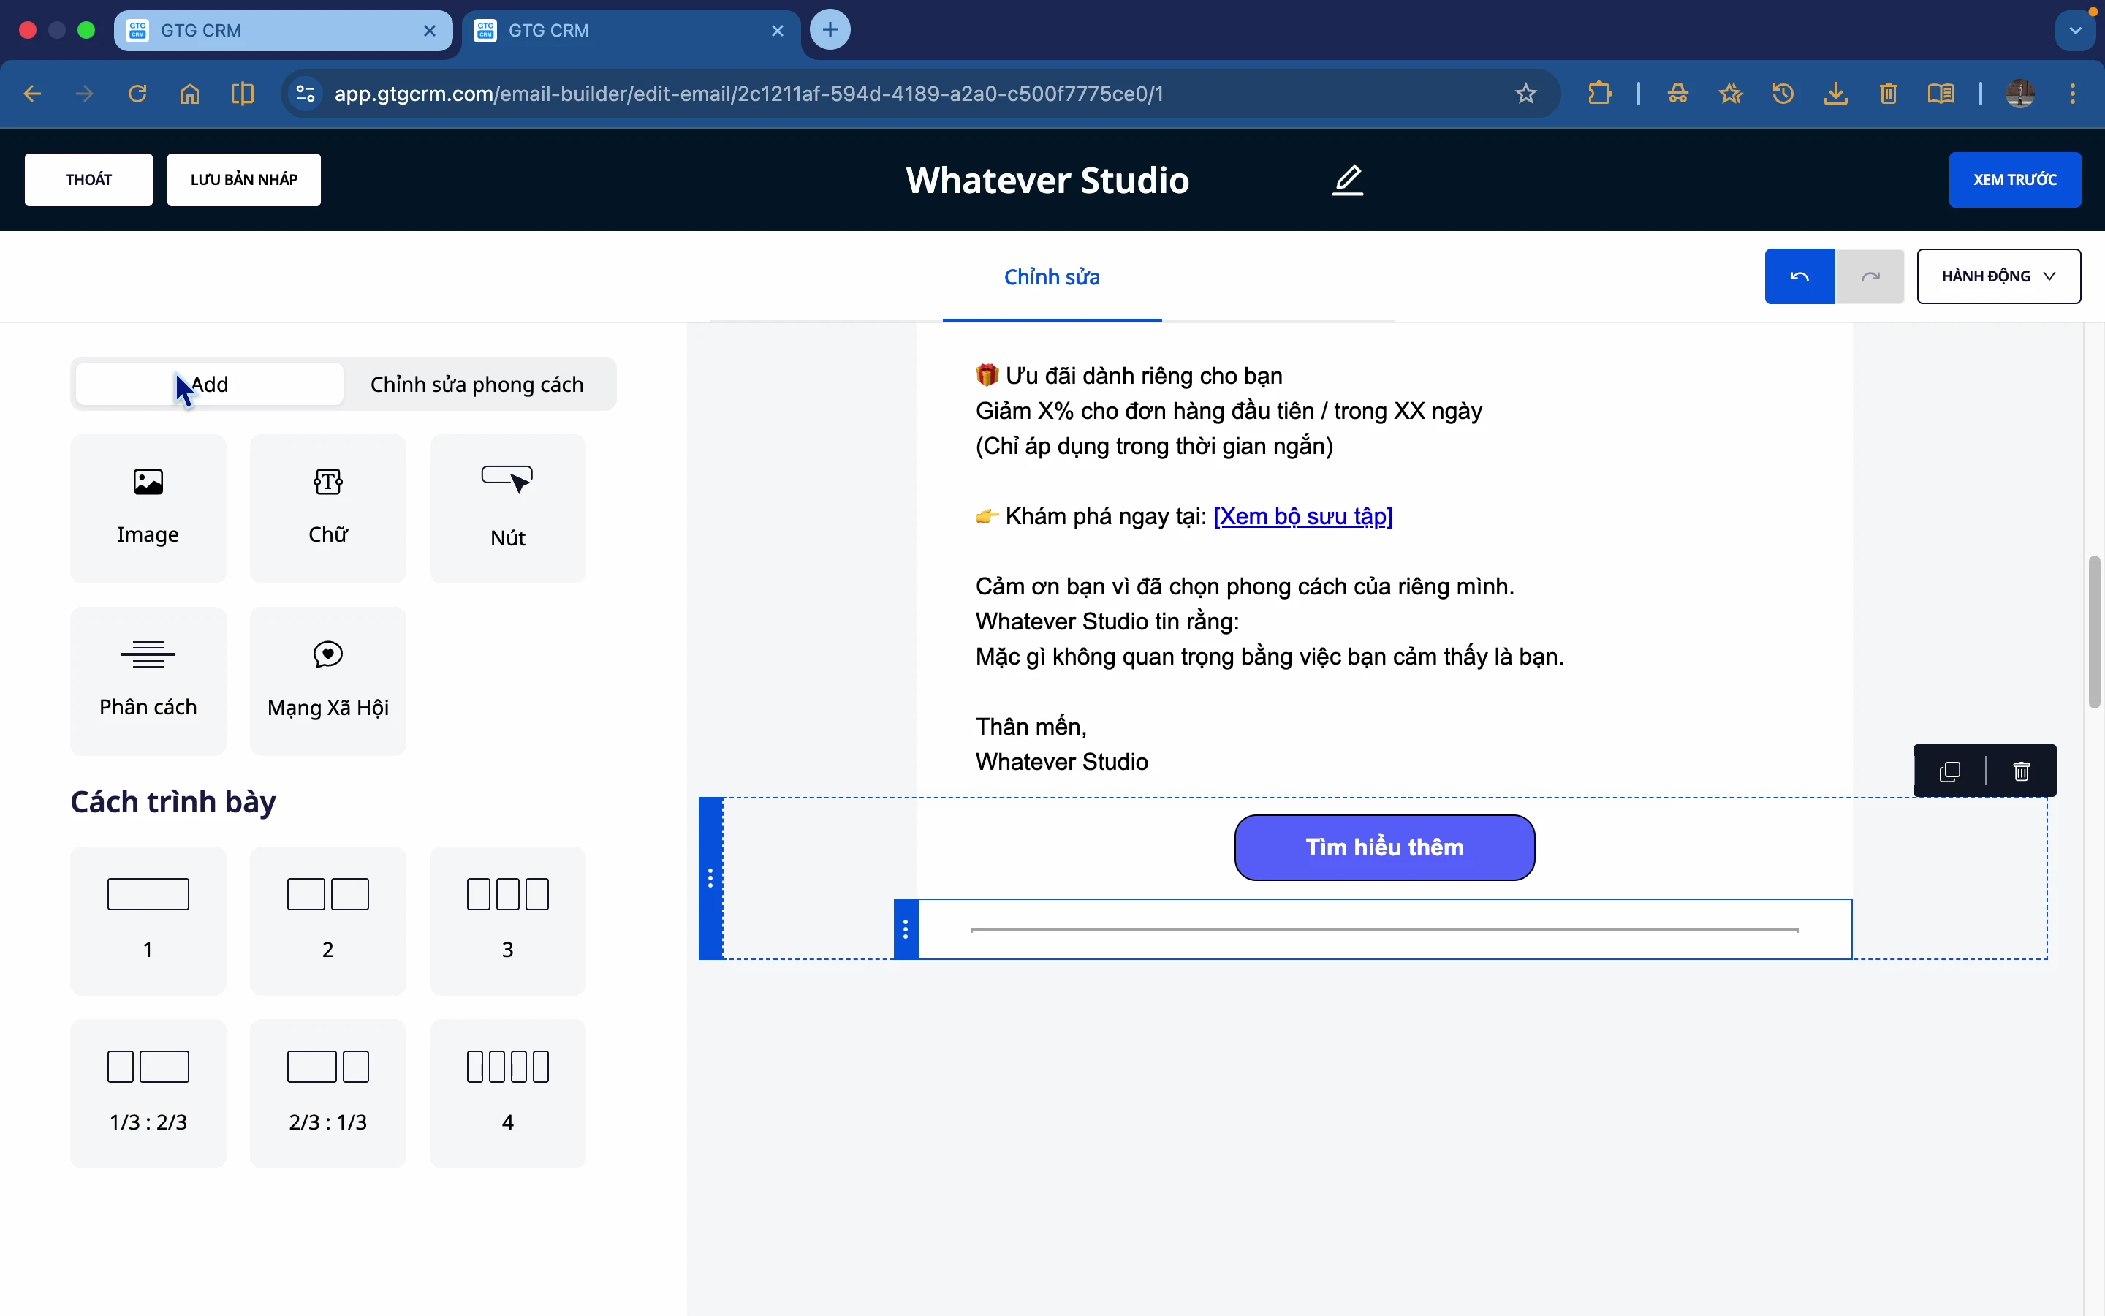Viewport: 2105px width, 1316px height.
Task: Delete the selected section with trash icon
Action: pos(2021,771)
